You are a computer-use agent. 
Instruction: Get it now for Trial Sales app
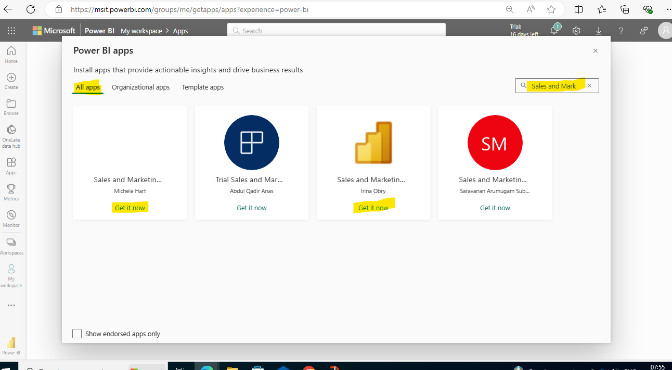[x=252, y=208]
